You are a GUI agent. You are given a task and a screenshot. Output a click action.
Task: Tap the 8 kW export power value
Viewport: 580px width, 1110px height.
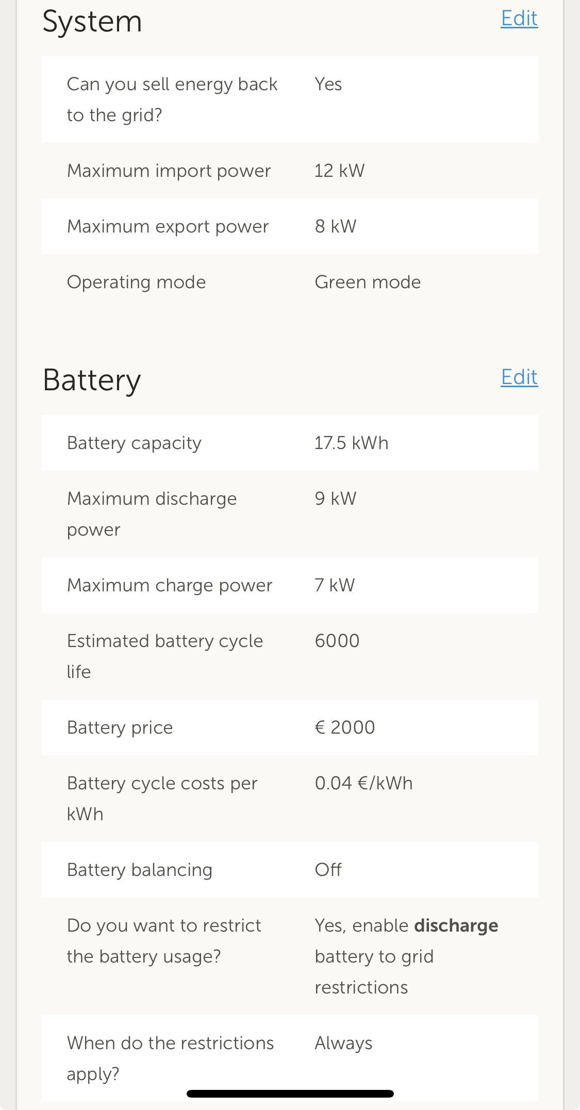tap(336, 226)
